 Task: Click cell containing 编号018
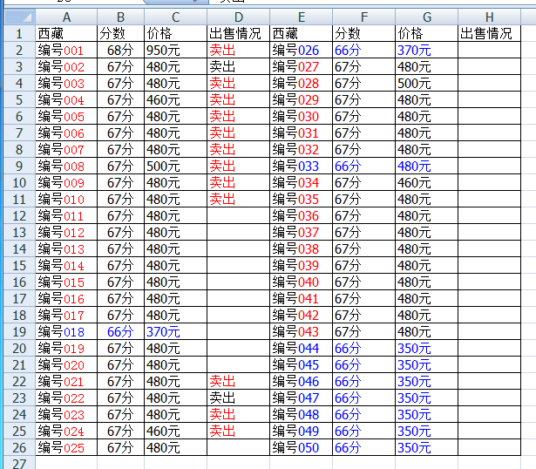[x=66, y=332]
